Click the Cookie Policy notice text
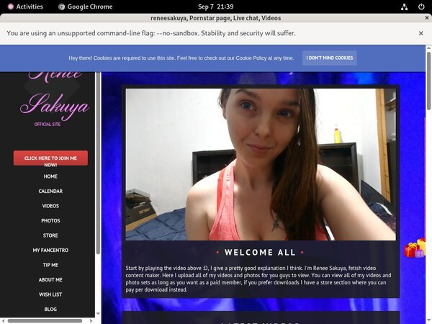Image resolution: width=432 pixels, height=324 pixels. 181,58
